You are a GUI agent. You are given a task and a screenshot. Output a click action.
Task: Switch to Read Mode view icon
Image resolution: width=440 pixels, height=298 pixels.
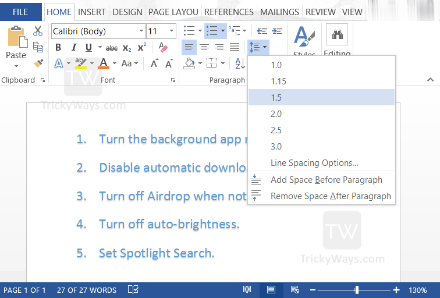(247, 290)
